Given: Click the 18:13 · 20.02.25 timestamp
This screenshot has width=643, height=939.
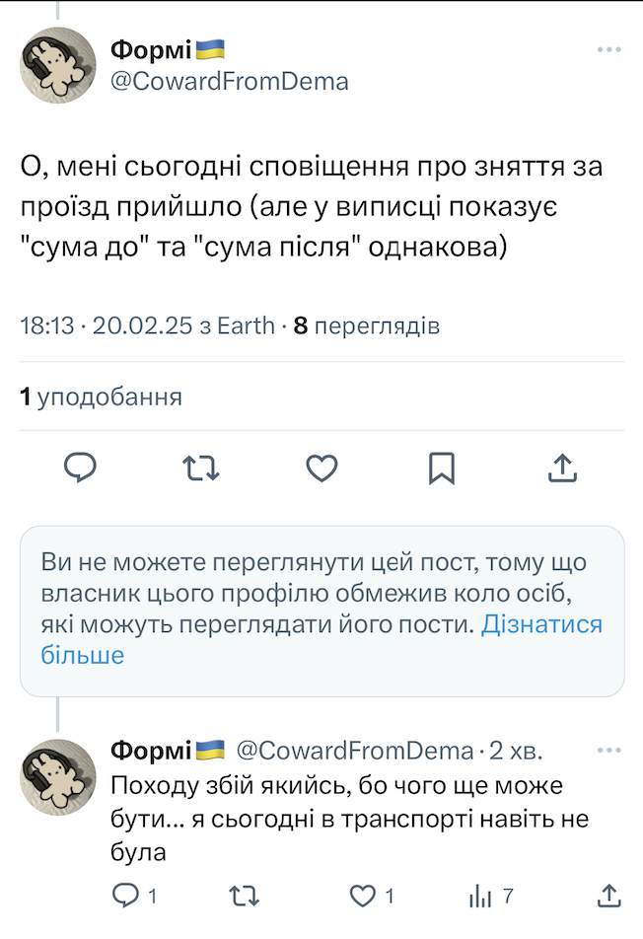Looking at the screenshot, I should click(x=147, y=325).
